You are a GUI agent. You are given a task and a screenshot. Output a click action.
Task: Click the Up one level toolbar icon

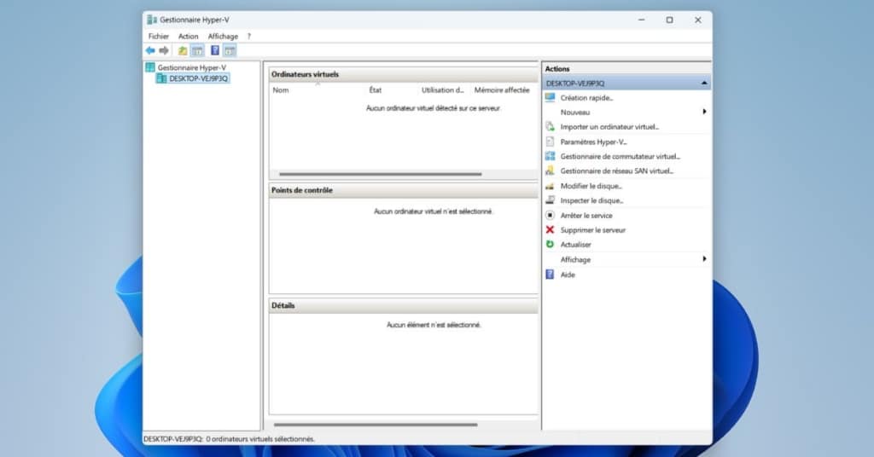pos(183,50)
